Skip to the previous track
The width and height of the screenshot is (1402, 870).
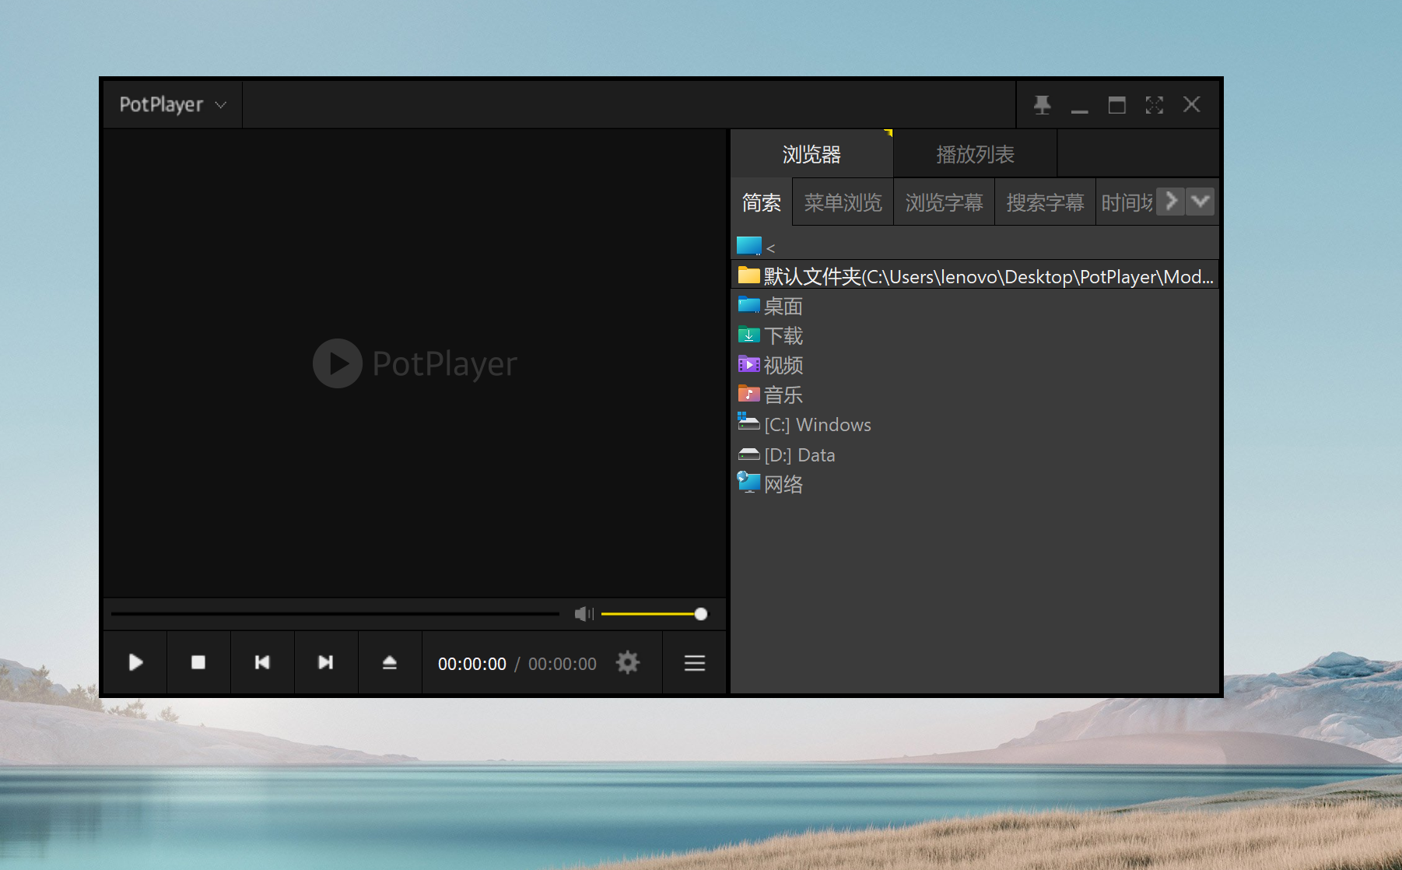pos(262,662)
